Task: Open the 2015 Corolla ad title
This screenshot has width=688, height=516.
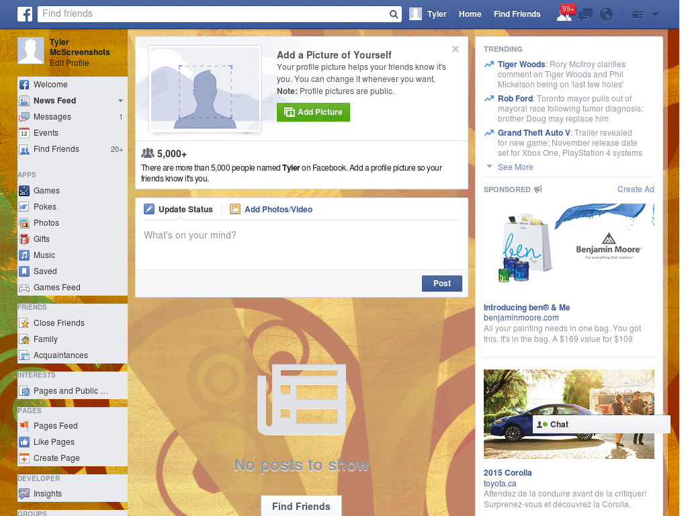Action: 508,473
